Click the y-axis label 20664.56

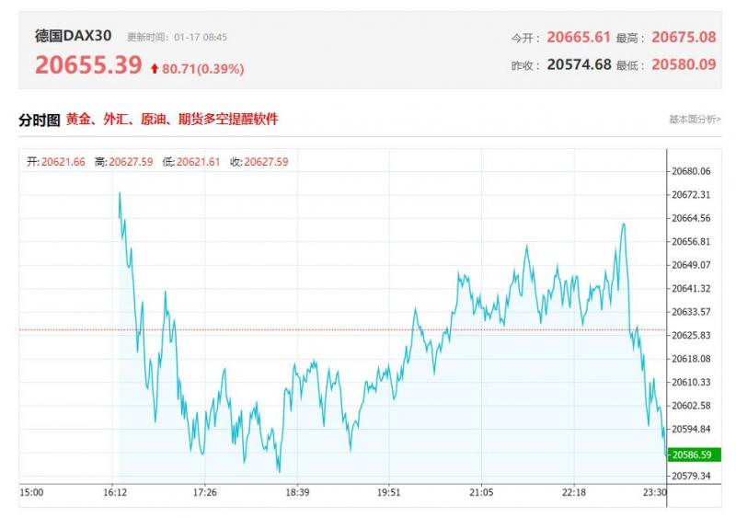[691, 218]
